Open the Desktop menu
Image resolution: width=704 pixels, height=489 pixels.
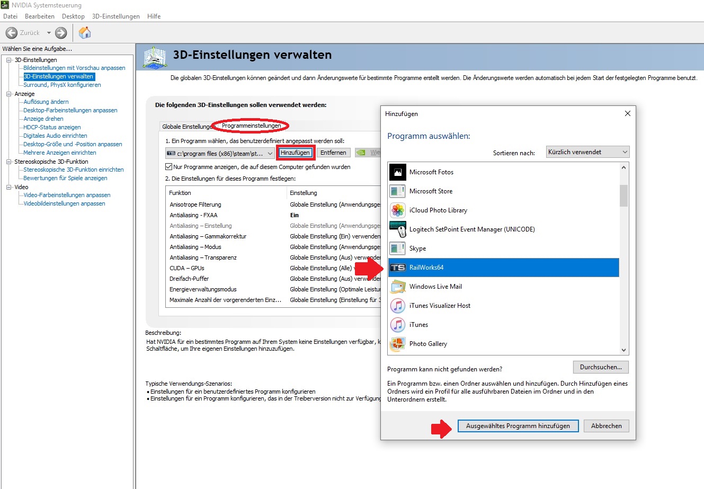(73, 16)
